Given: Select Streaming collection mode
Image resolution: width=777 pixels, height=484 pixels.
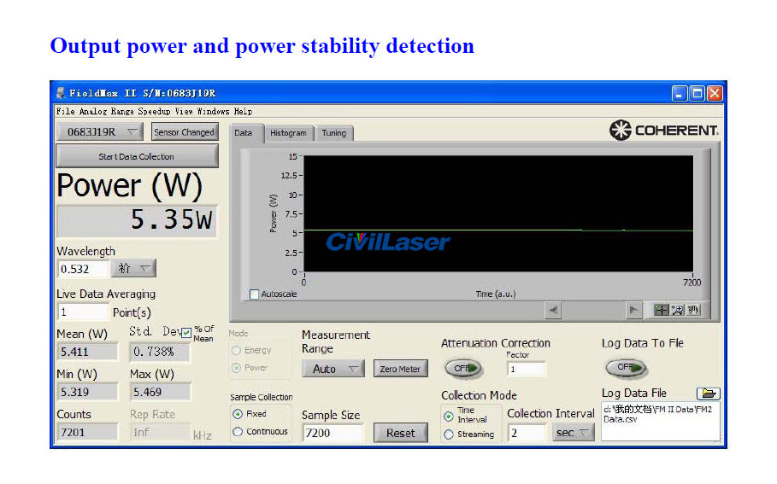Looking at the screenshot, I should click(x=449, y=434).
